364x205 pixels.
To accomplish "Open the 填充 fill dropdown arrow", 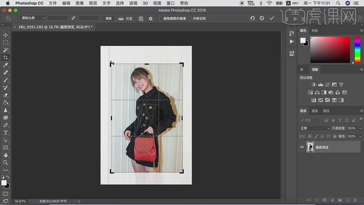I will (x=360, y=137).
